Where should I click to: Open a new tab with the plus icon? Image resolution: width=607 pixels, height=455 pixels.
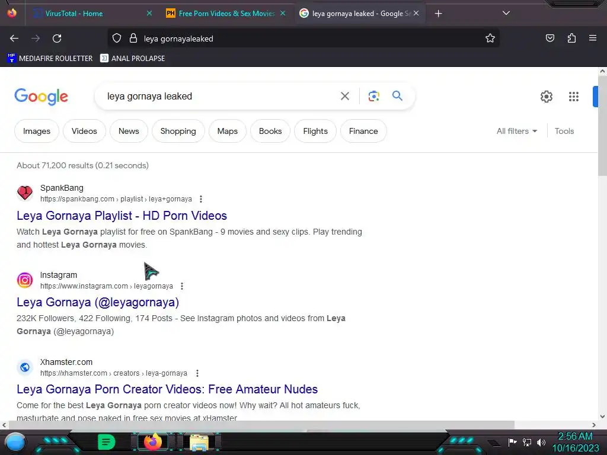tap(438, 14)
